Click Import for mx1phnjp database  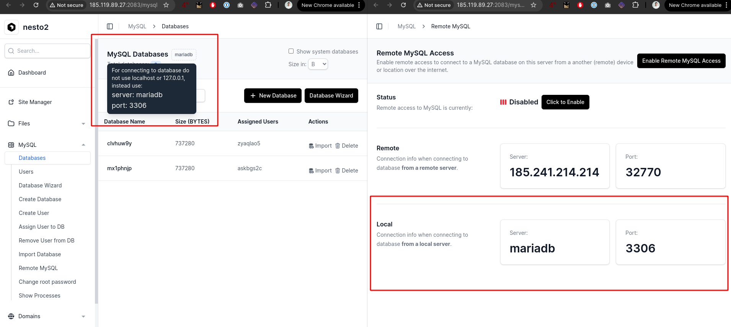coord(320,171)
